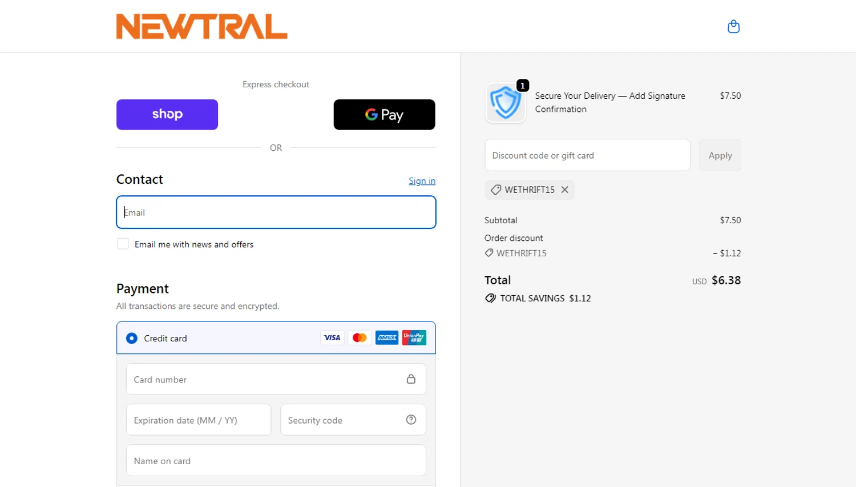Click the Security code field
Screen dimensions: 856x487
coord(353,420)
